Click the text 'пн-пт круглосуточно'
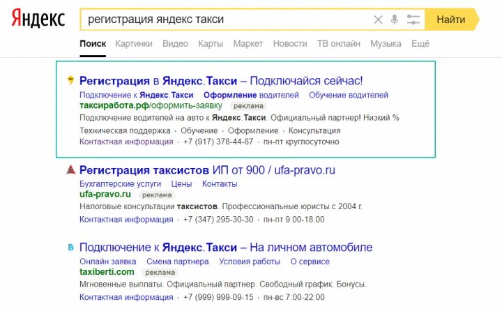 coord(301,142)
